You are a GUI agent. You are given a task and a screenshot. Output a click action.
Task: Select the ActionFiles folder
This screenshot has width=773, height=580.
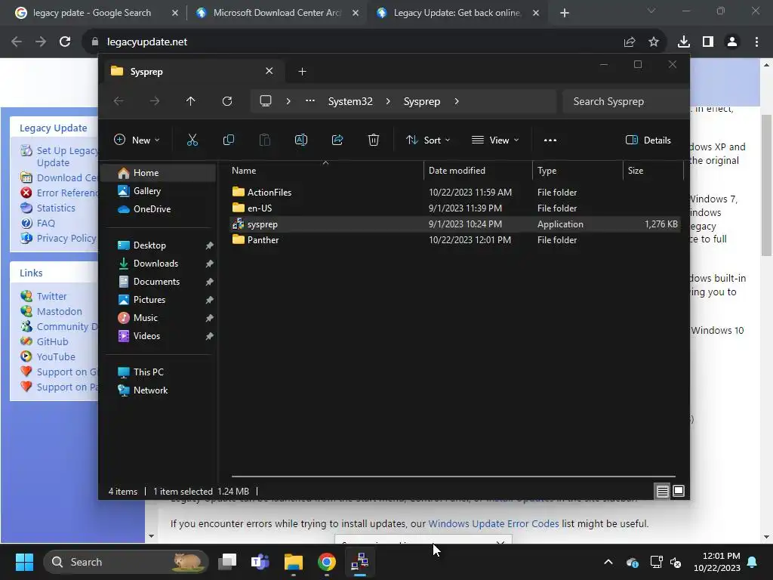pyautogui.click(x=455, y=193)
